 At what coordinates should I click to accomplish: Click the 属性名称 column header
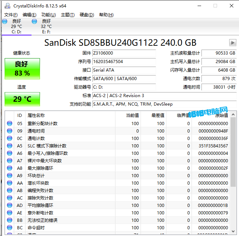coord(36,115)
